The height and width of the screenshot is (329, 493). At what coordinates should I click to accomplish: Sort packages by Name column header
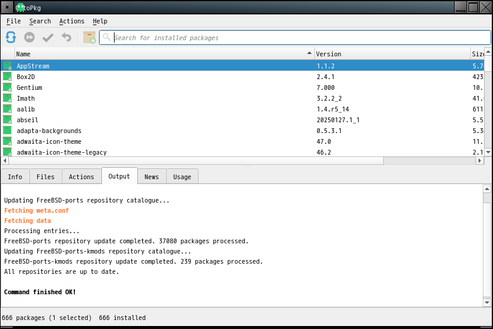(x=164, y=54)
